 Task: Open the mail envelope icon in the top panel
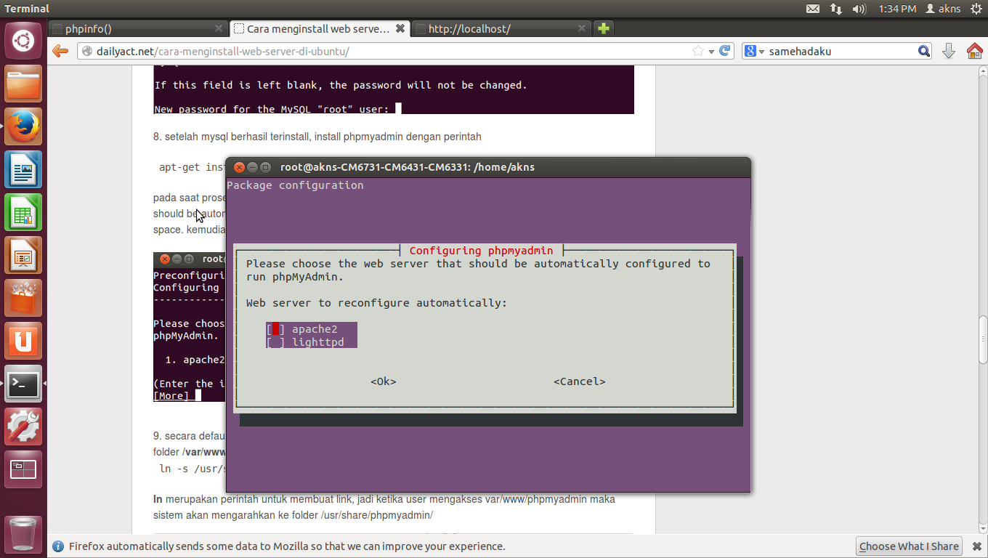pos(814,9)
